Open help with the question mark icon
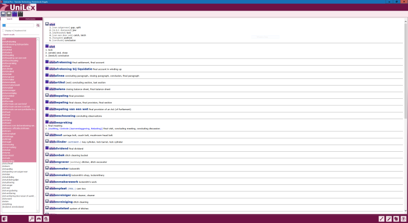 [x=403, y=219]
